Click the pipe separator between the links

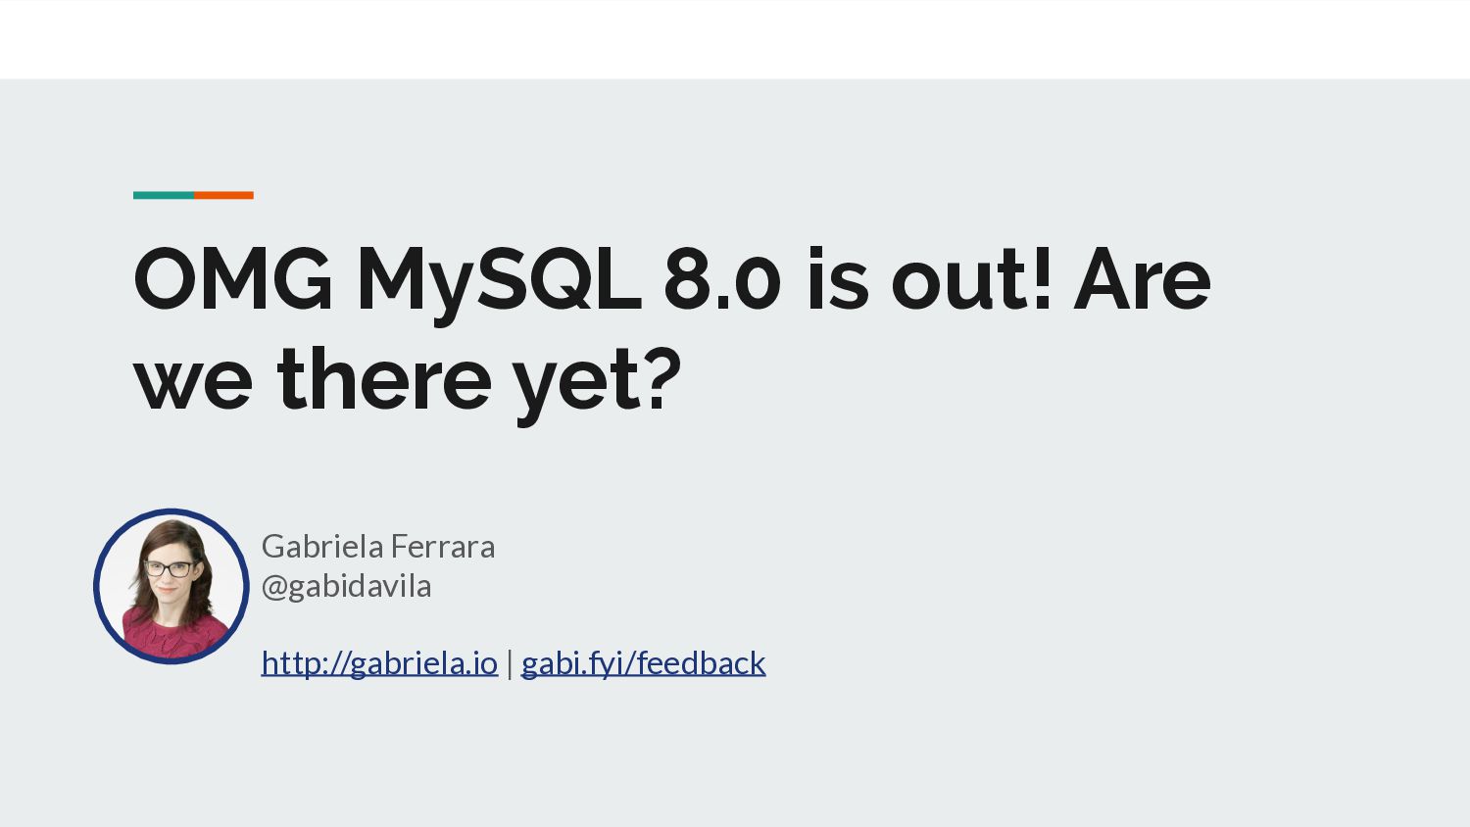pos(510,663)
